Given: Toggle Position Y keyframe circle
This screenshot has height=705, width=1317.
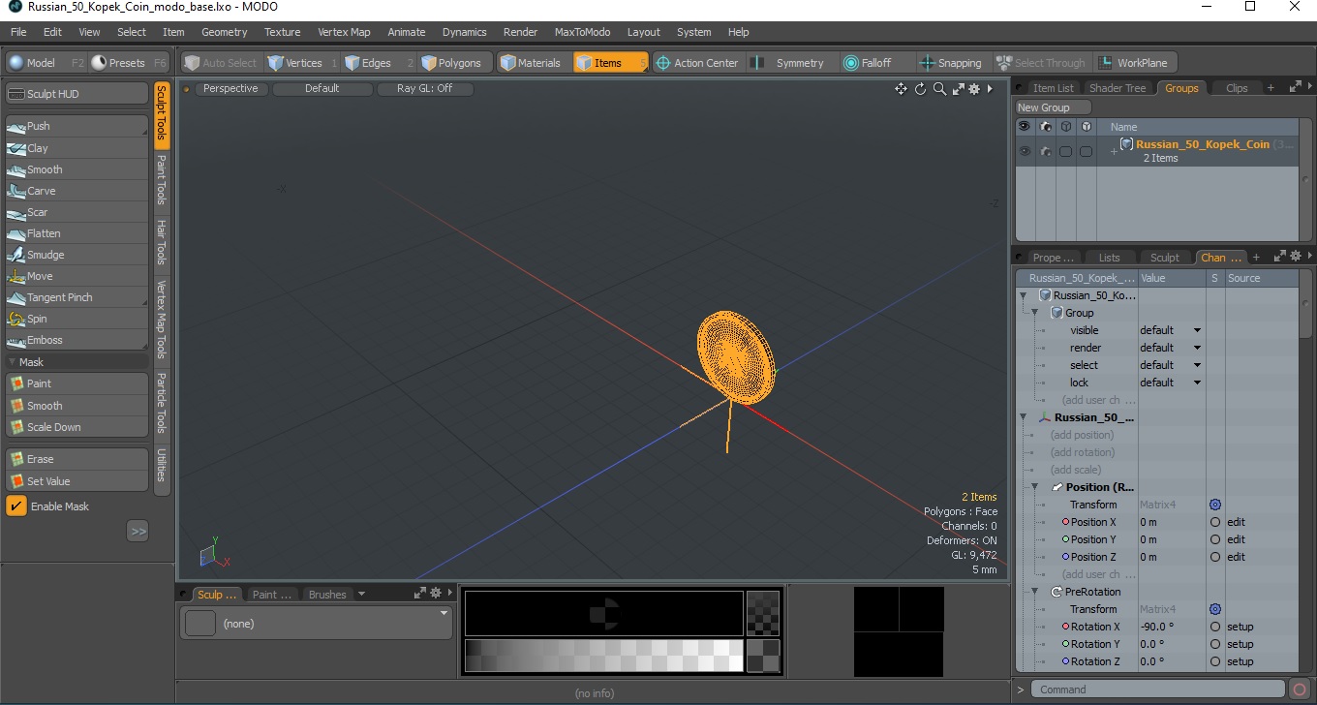Looking at the screenshot, I should [x=1215, y=539].
